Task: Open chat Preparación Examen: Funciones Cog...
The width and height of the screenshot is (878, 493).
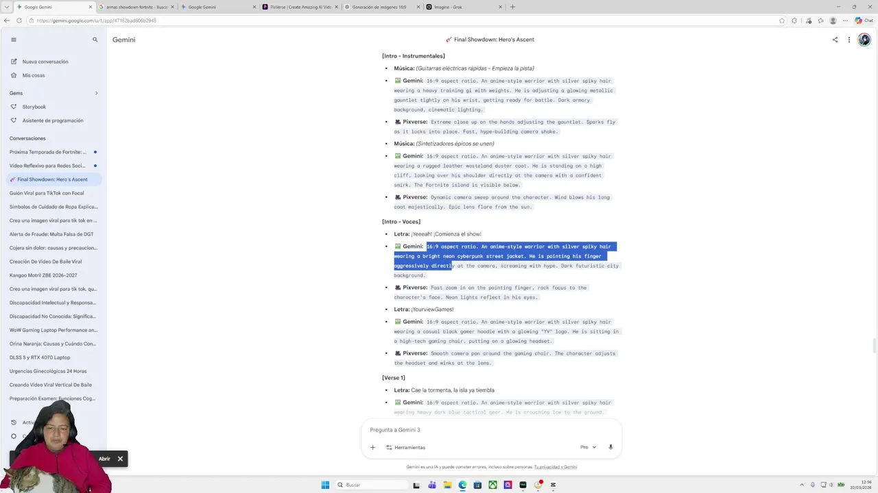Action: pos(54,399)
